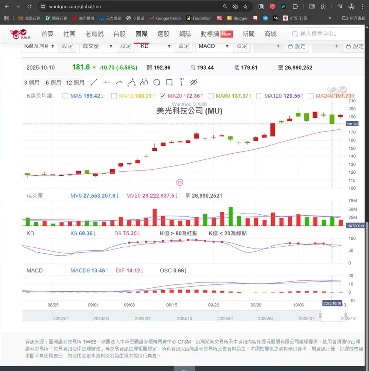
Task: Open the 新聞 navigation tab
Action: (248, 34)
